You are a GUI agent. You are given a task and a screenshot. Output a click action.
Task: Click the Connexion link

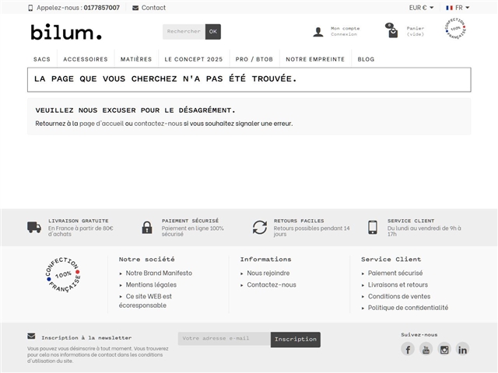(344, 34)
